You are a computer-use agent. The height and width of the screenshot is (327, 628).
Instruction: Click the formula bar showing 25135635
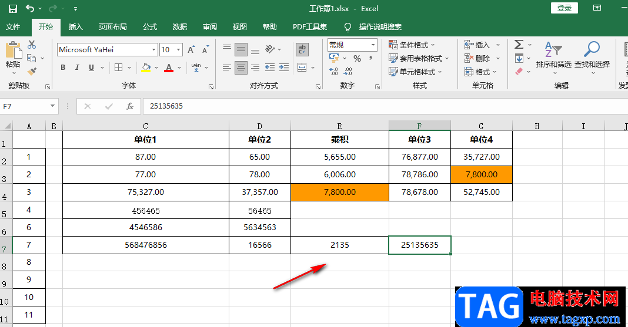point(385,106)
